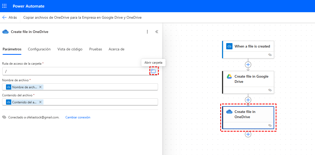Click connection link icon on Google Drive card
Image resolution: width=315 pixels, height=155 pixels.
[x=270, y=90]
